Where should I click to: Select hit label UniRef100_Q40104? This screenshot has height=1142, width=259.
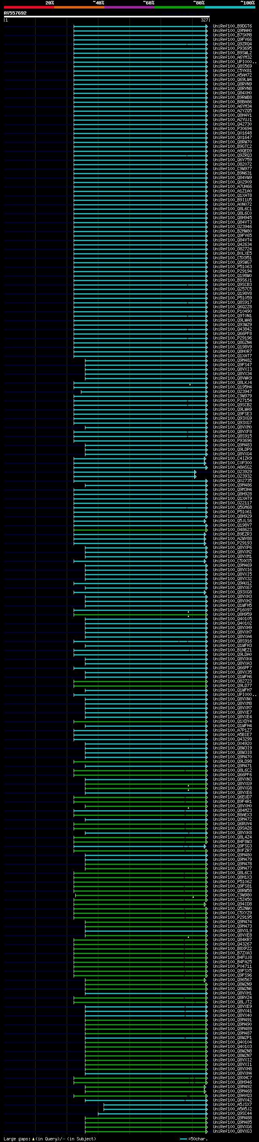(232, 1042)
